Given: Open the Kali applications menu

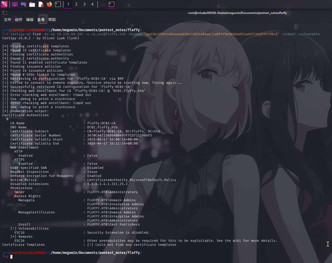Looking at the screenshot, I should [x=4, y=4].
